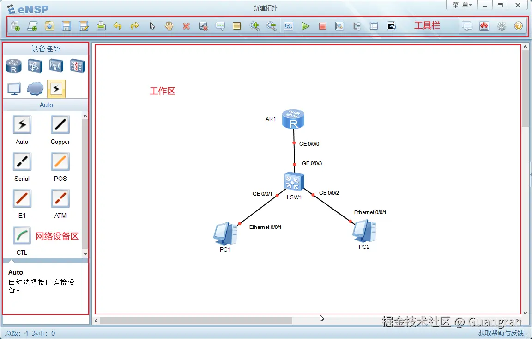Image resolution: width=532 pixels, height=339 pixels.
Task: Choose the POS cable type
Action: [x=60, y=162]
